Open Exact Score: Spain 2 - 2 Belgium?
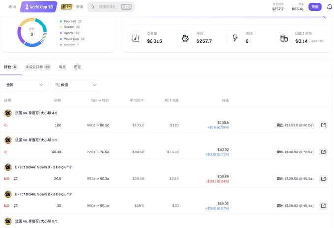334x228 pixels. (43, 194)
